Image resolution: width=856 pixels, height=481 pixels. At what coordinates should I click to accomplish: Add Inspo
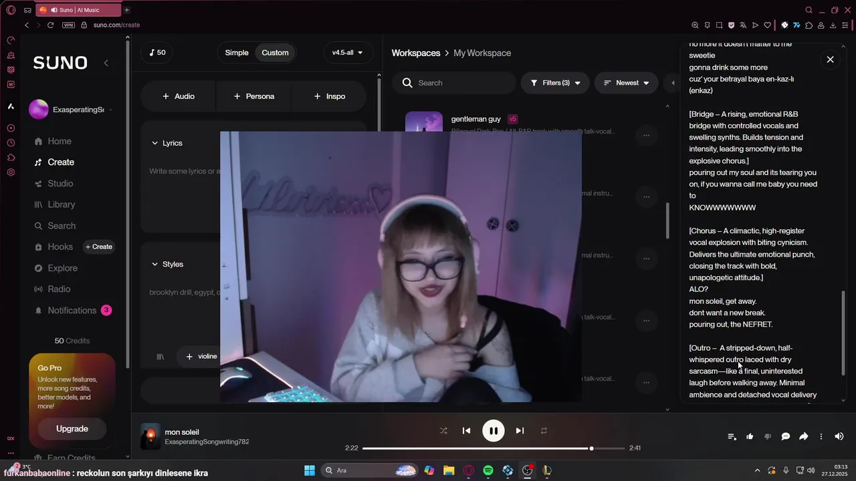[x=329, y=96]
